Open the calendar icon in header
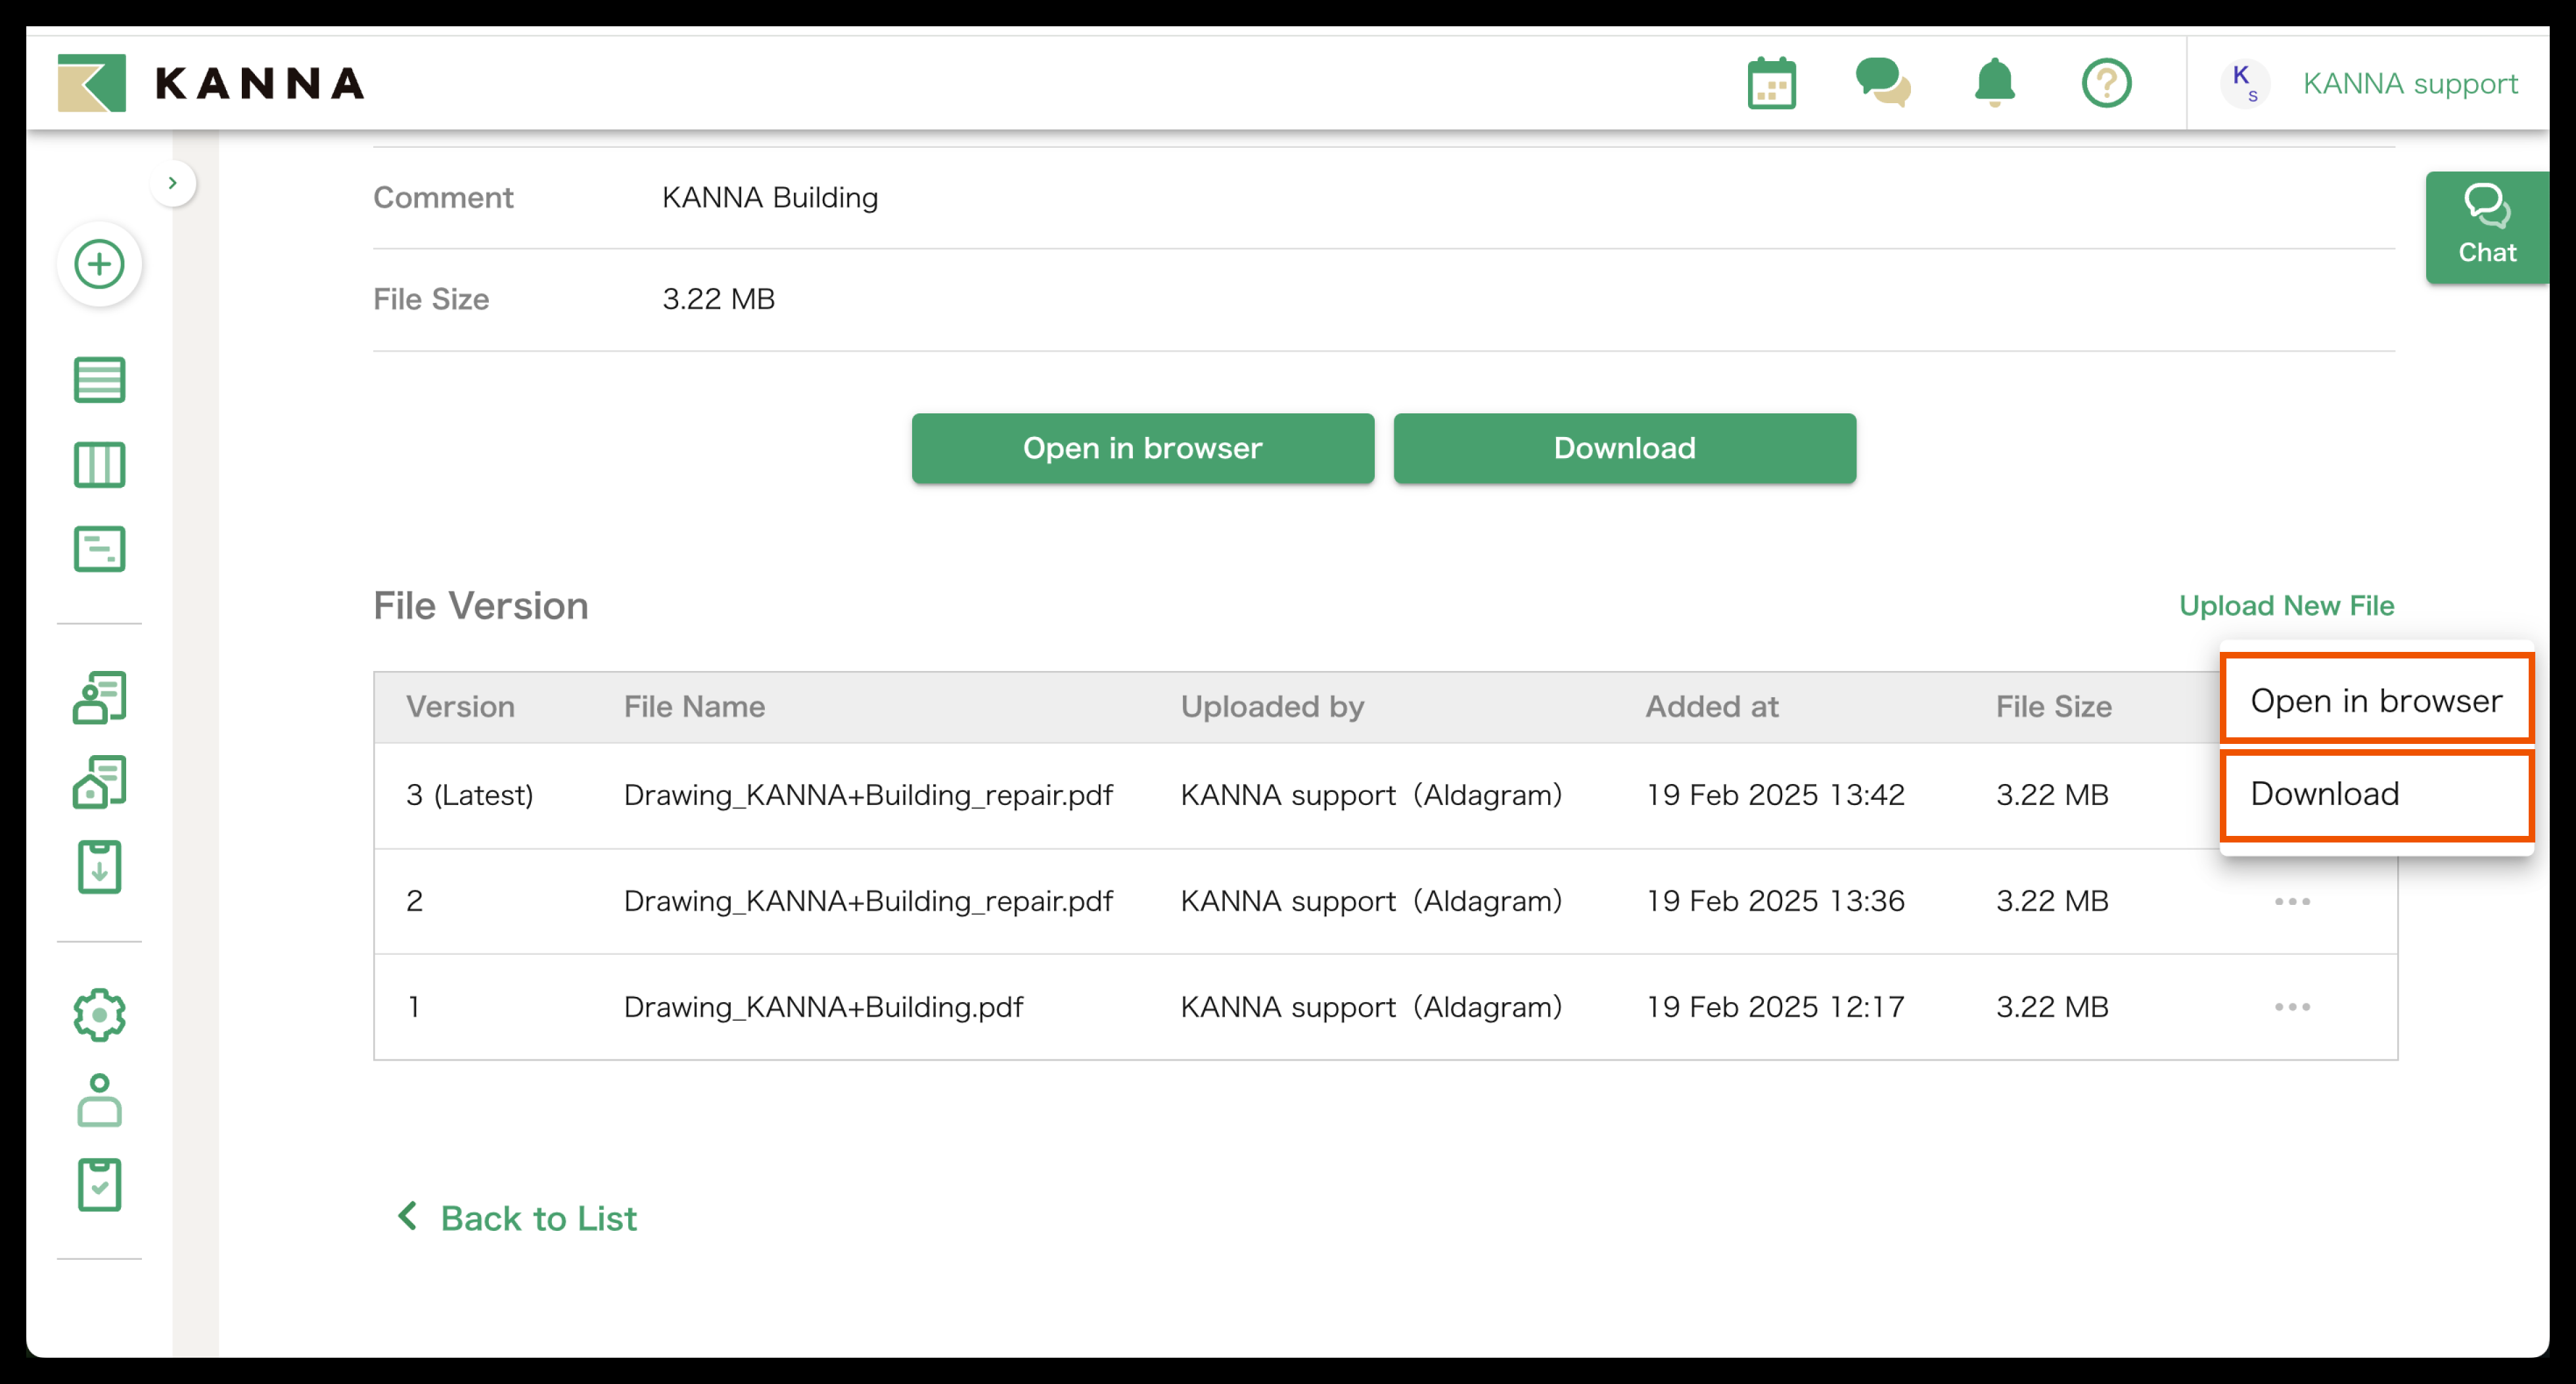 pyautogui.click(x=1771, y=83)
